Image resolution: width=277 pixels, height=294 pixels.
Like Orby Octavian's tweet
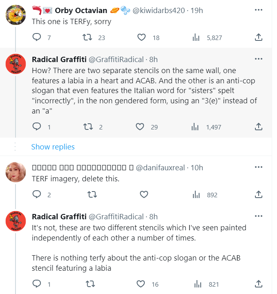[142, 38]
